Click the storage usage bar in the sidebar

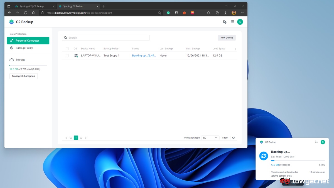(28, 65)
